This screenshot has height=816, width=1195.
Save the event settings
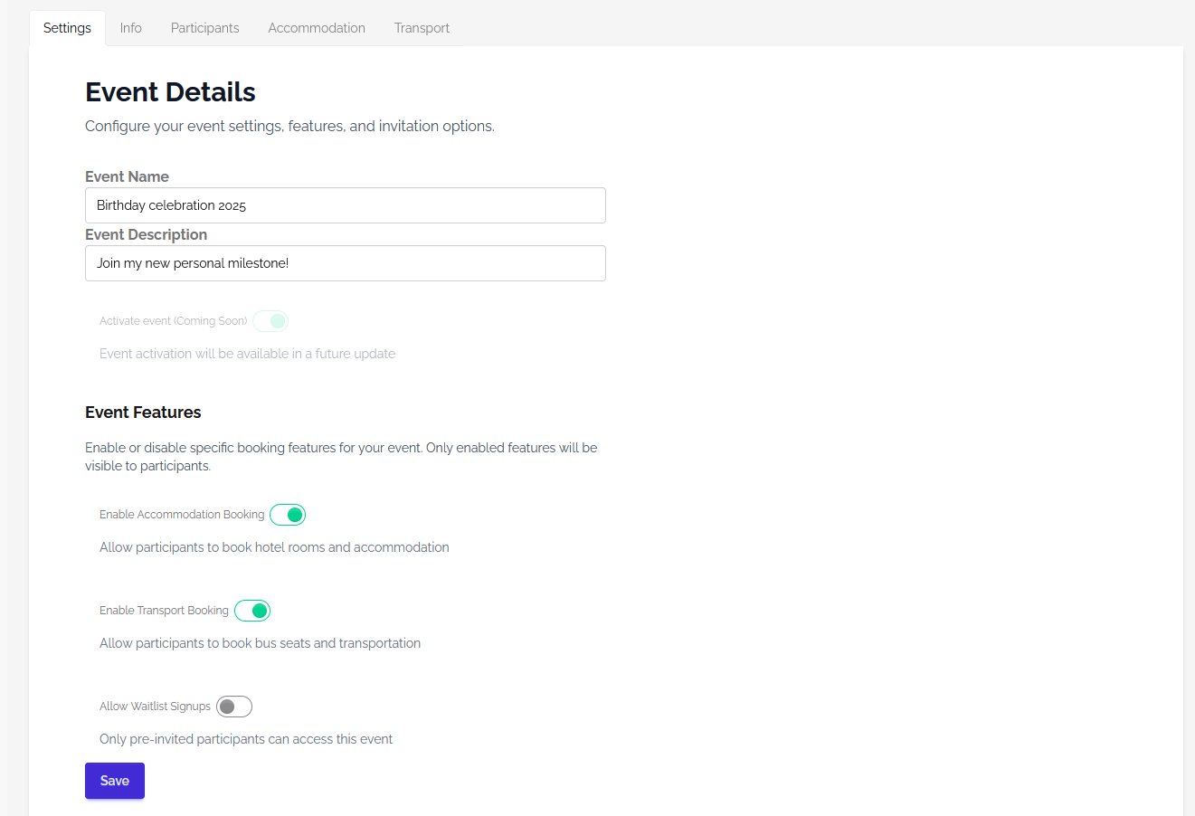[115, 781]
